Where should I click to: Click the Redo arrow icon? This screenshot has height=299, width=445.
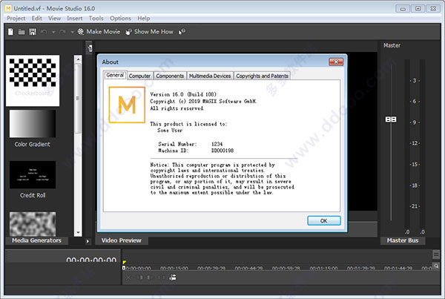click(62, 32)
